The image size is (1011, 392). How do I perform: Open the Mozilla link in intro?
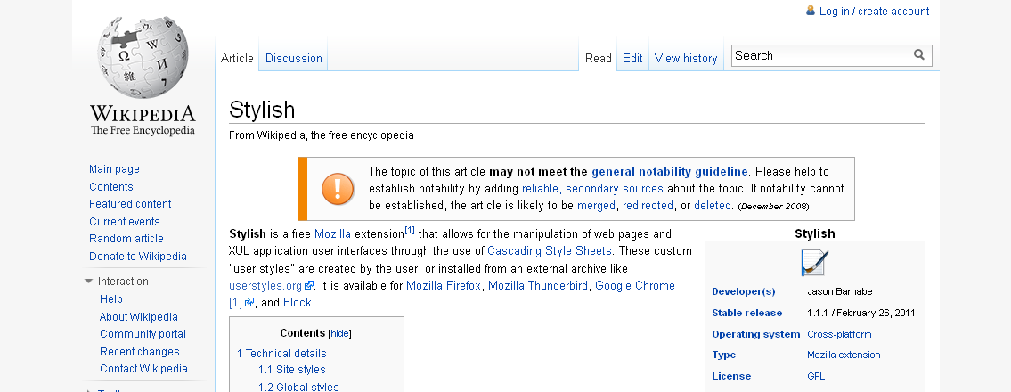[x=333, y=234]
